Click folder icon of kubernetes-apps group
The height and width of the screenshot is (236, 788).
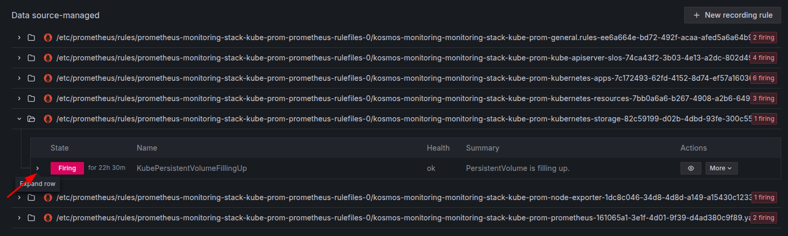pyautogui.click(x=31, y=78)
